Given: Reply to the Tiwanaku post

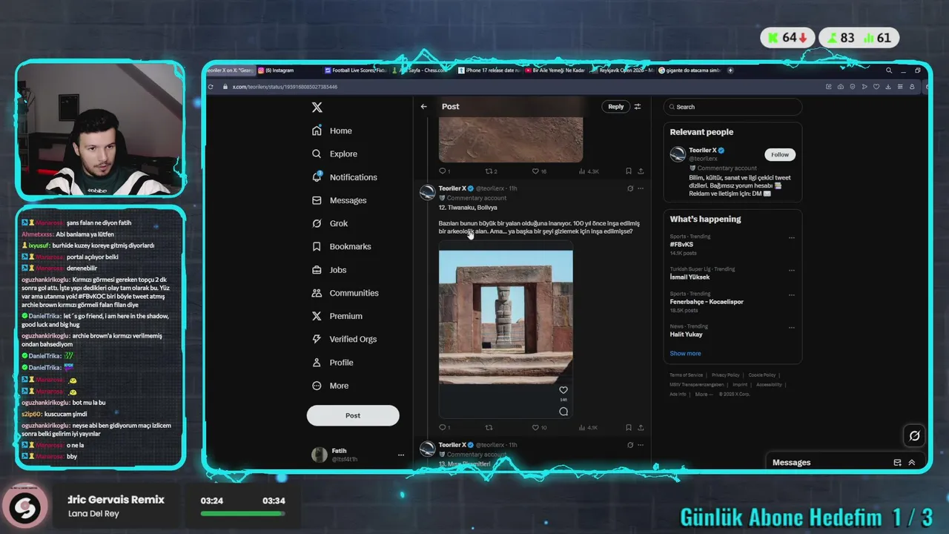Looking at the screenshot, I should (444, 427).
